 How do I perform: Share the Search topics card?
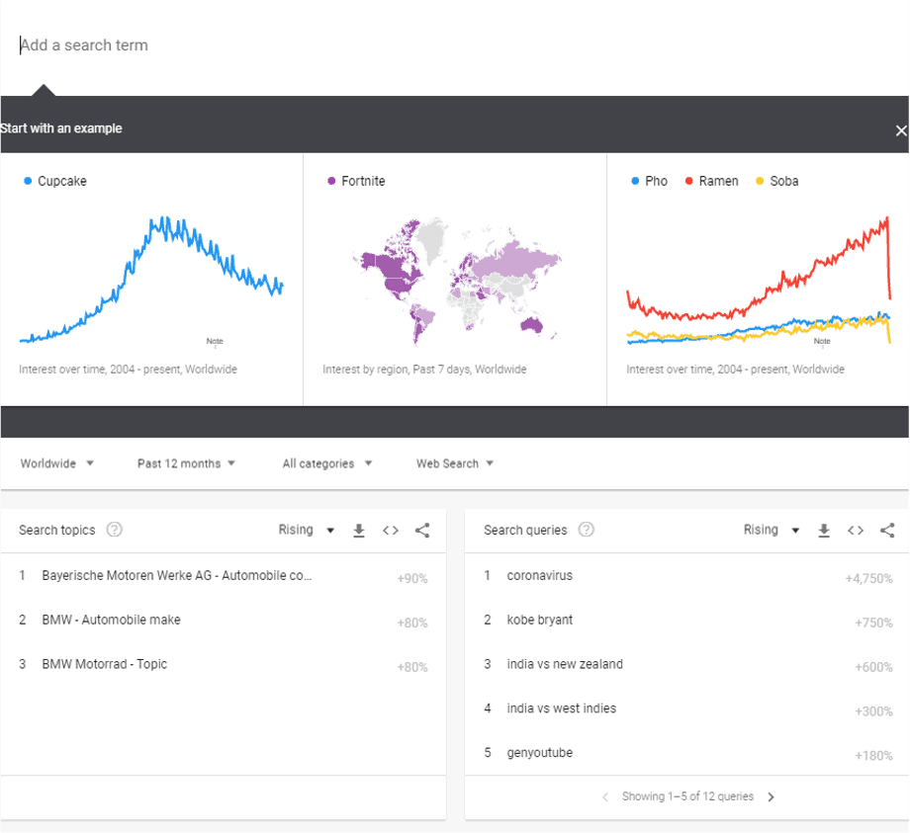pos(422,531)
